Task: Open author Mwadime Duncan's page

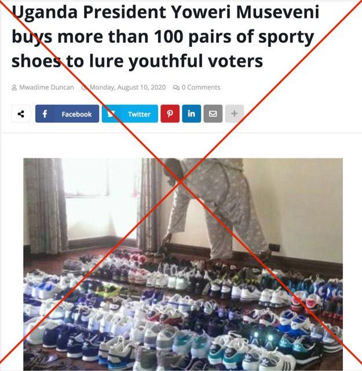Action: click(46, 88)
